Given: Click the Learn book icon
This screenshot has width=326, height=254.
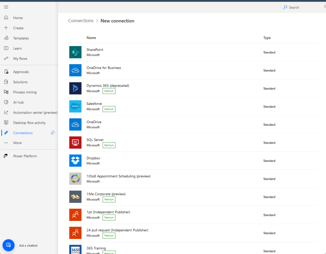Looking at the screenshot, I should pyautogui.click(x=6, y=48).
